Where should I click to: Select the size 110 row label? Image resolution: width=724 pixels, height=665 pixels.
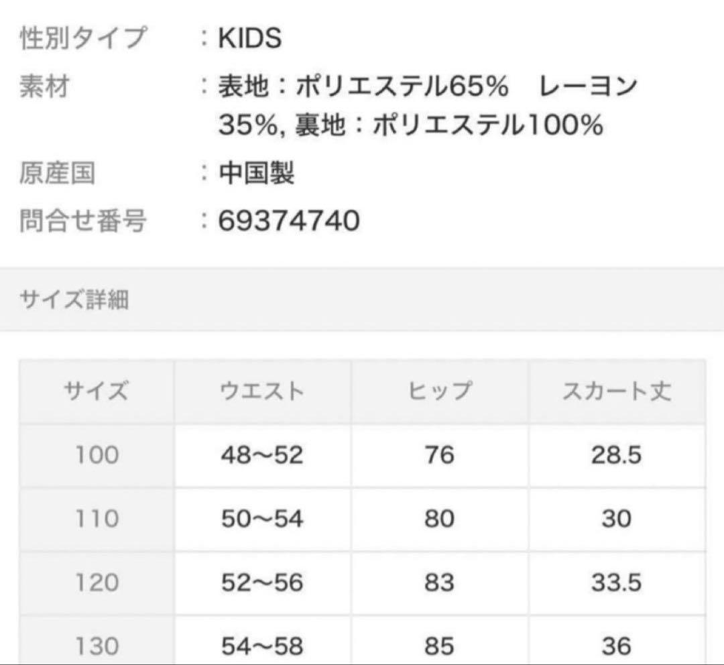(x=97, y=519)
